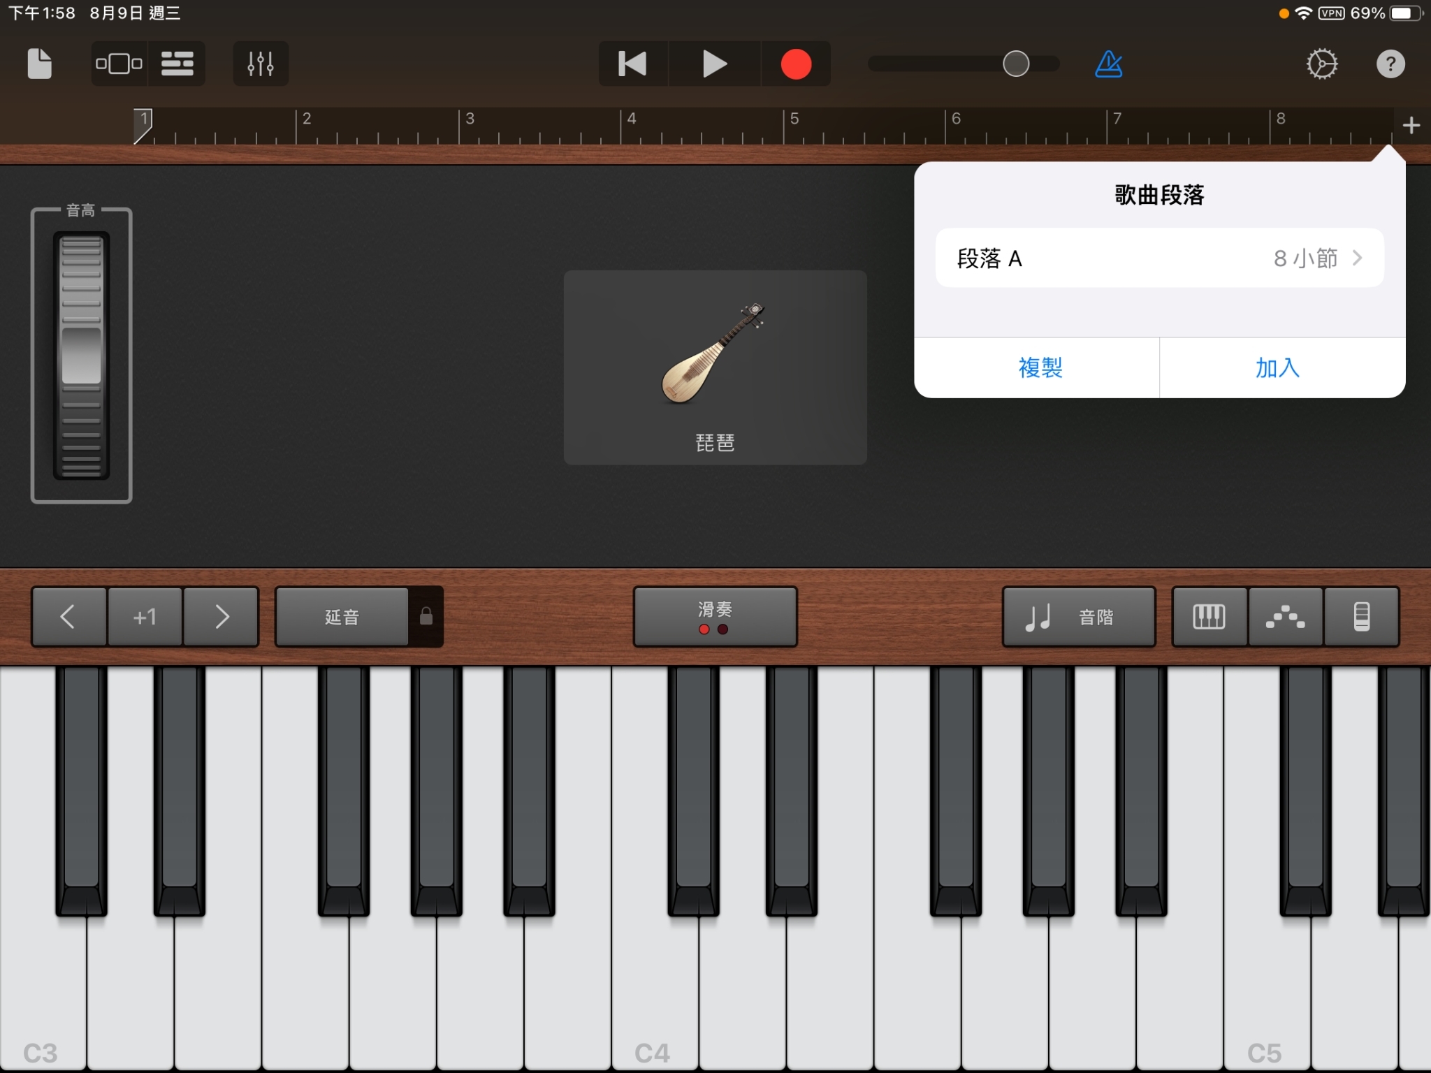Open 音階 scale selector
The width and height of the screenshot is (1431, 1073).
(1078, 616)
